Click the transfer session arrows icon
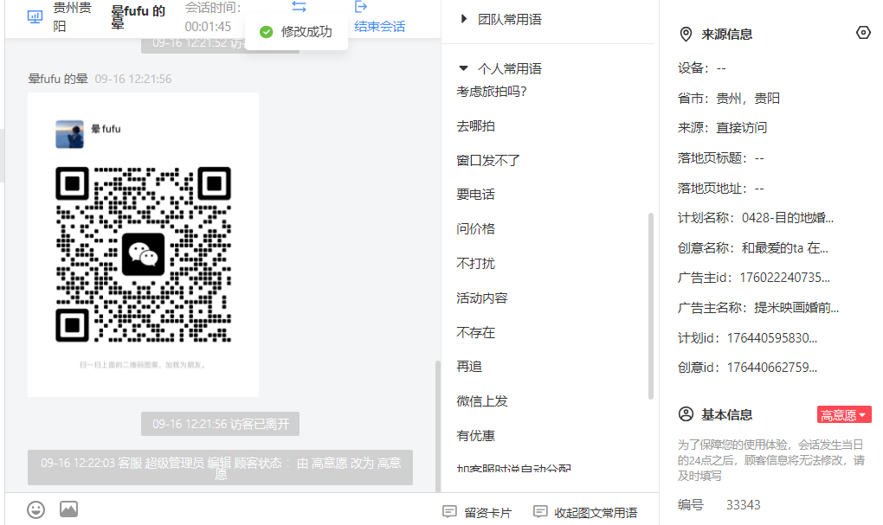Viewport: 883px width, 525px height. click(299, 7)
